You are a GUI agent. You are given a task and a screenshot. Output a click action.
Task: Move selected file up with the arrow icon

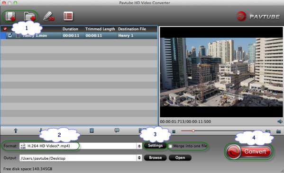click(16, 130)
